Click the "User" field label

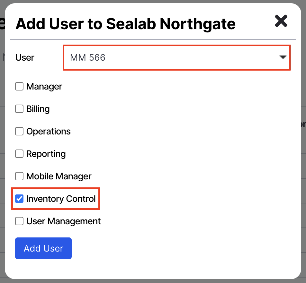coord(25,57)
